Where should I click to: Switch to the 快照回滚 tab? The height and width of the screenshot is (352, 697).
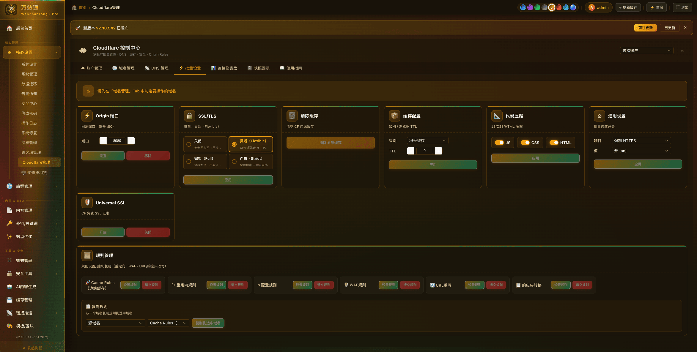click(259, 68)
